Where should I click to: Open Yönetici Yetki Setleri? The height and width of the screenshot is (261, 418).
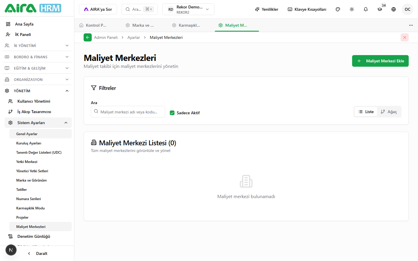coord(40,171)
